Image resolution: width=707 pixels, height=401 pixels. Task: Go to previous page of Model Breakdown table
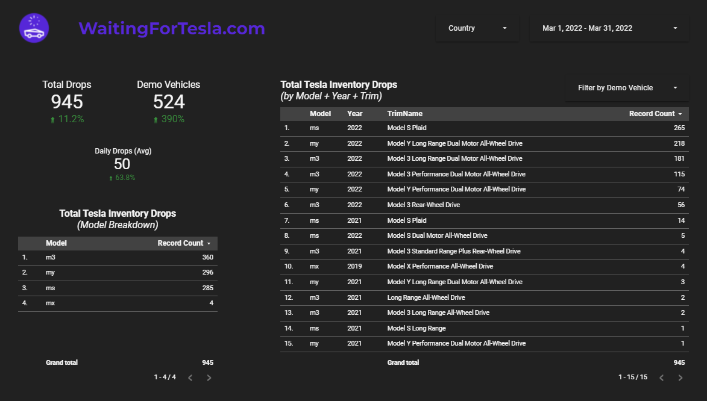190,378
